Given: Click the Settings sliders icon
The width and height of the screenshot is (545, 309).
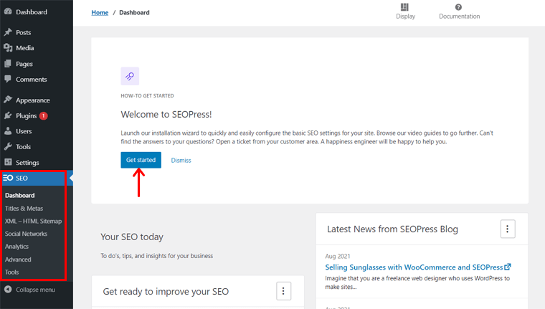Looking at the screenshot, I should [x=8, y=162].
